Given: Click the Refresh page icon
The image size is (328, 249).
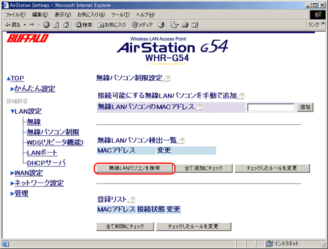Looking at the screenshot, I should pyautogui.click(x=56, y=25).
